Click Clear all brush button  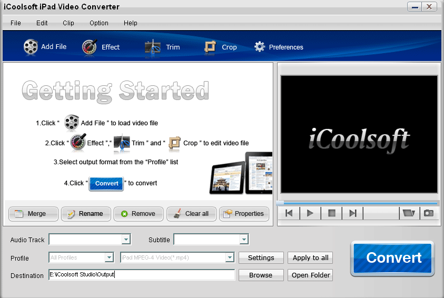coord(191,214)
